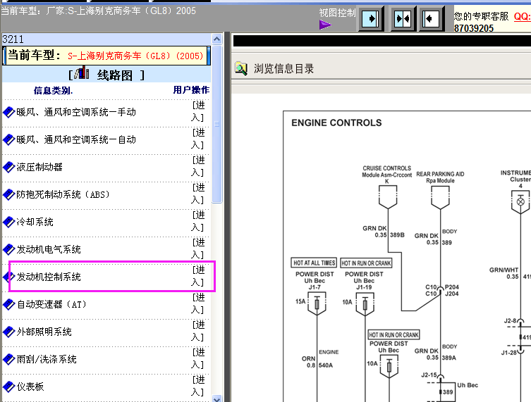This screenshot has width=531, height=402.
Task: Select the 发动机控制系统 list entry
Action: coord(49,277)
